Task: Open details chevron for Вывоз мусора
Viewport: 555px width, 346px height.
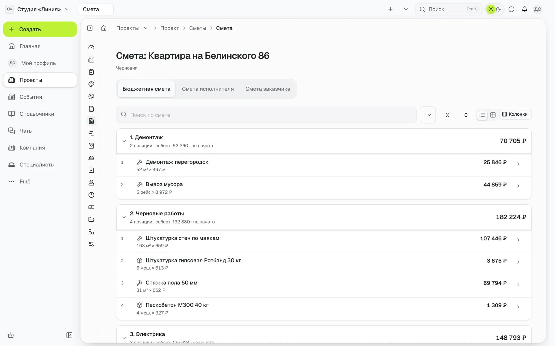Action: click(x=518, y=186)
